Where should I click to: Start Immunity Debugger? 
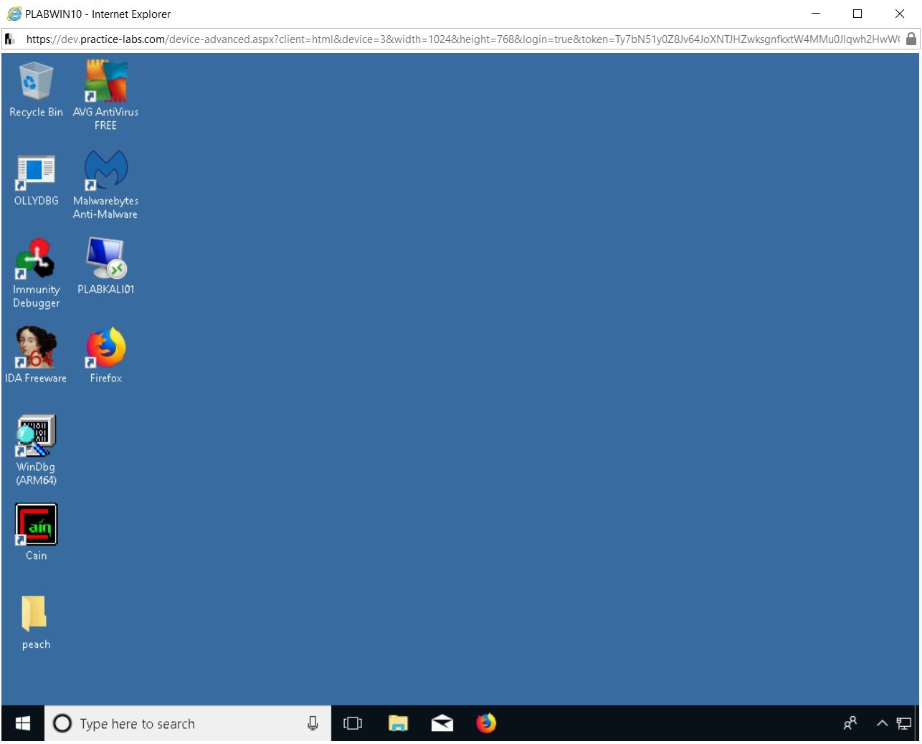click(x=35, y=258)
